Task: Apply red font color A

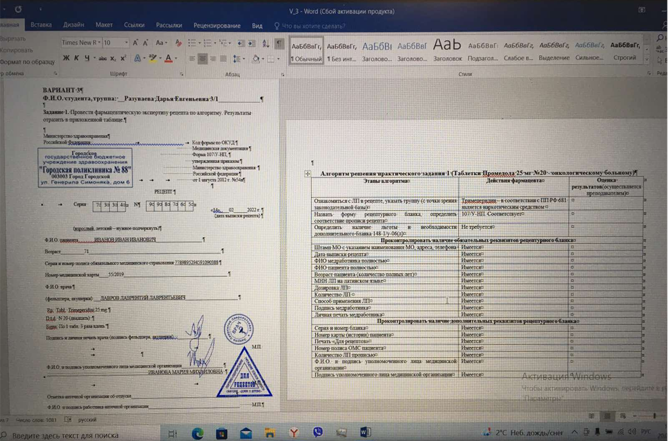Action: [169, 58]
